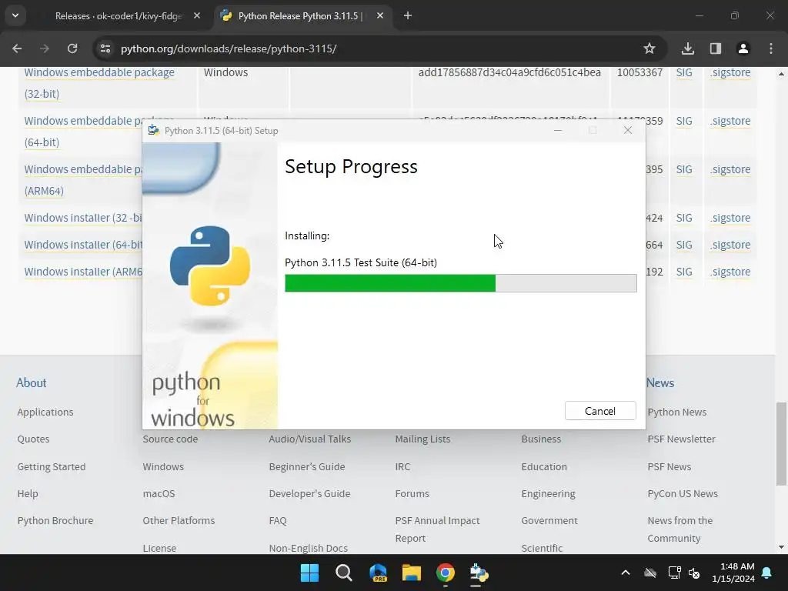The width and height of the screenshot is (788, 591).
Task: Open .sigstore link for Windows installer (64-bit)
Action: 730,245
